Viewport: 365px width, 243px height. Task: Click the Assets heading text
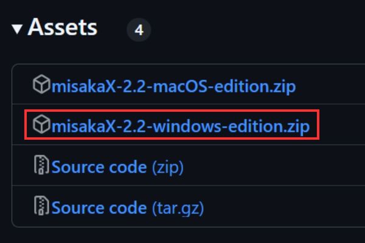pyautogui.click(x=63, y=27)
